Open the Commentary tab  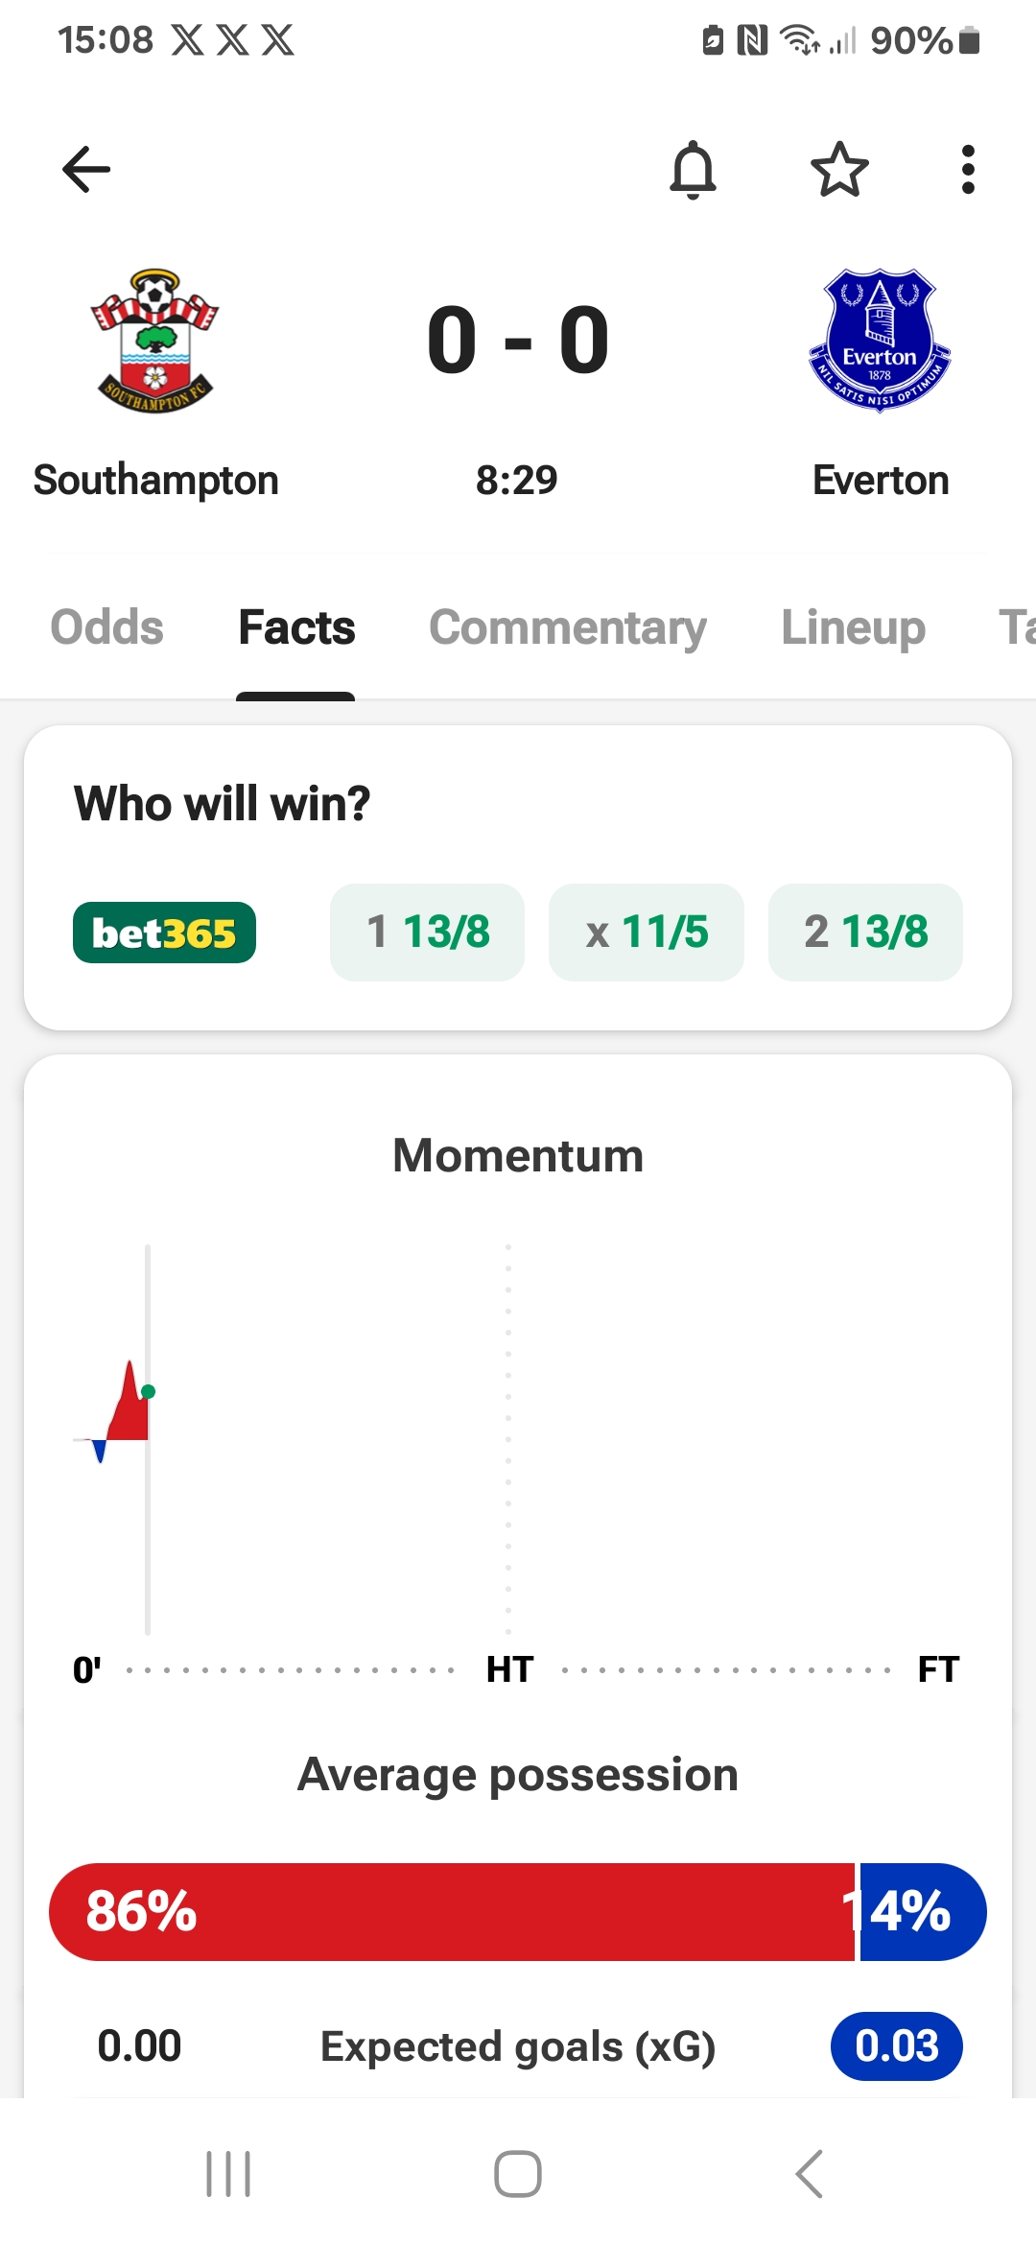click(567, 627)
